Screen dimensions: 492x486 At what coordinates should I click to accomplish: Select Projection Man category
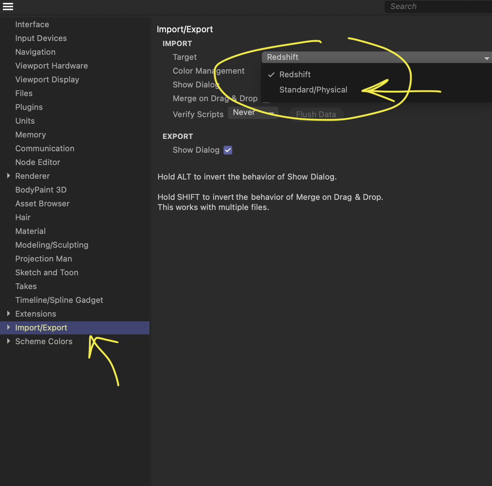(44, 259)
